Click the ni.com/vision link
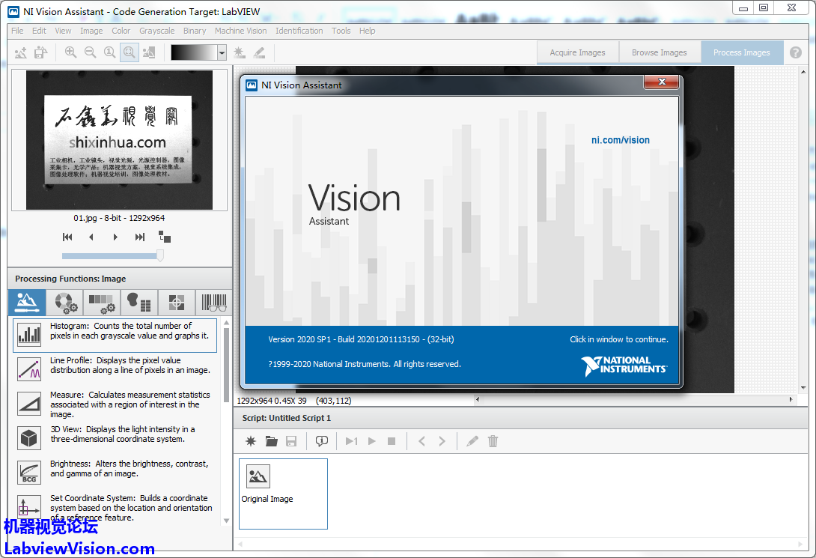 point(620,140)
